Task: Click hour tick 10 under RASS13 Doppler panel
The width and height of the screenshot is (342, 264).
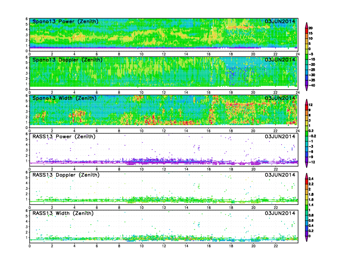Action: click(x=141, y=208)
